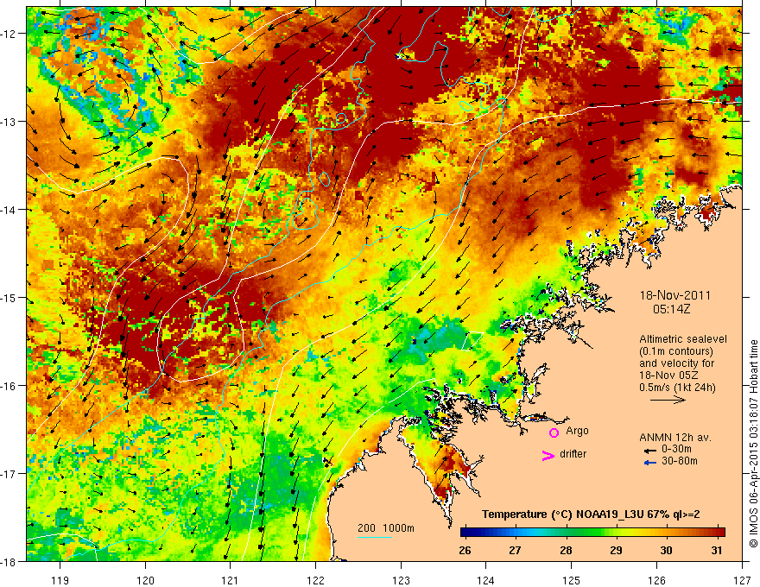Click the latitude axis label -16
Image resolution: width=760 pixels, height=587 pixels.
click(x=9, y=386)
